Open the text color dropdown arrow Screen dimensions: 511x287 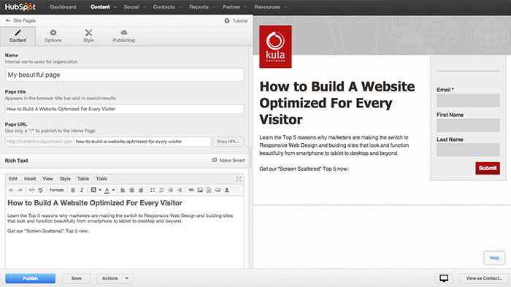pyautogui.click(x=113, y=190)
